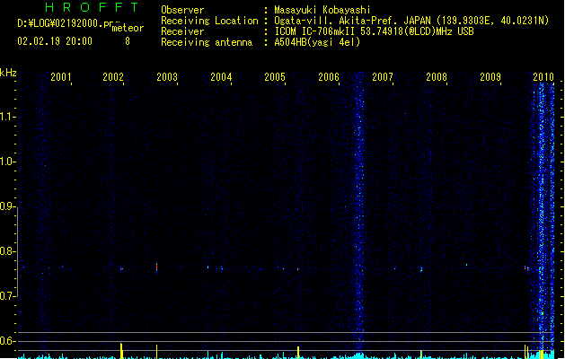Select observer name Masayuki Kobayashi
Image resolution: width=565 pixels, height=359 pixels.
(x=322, y=10)
